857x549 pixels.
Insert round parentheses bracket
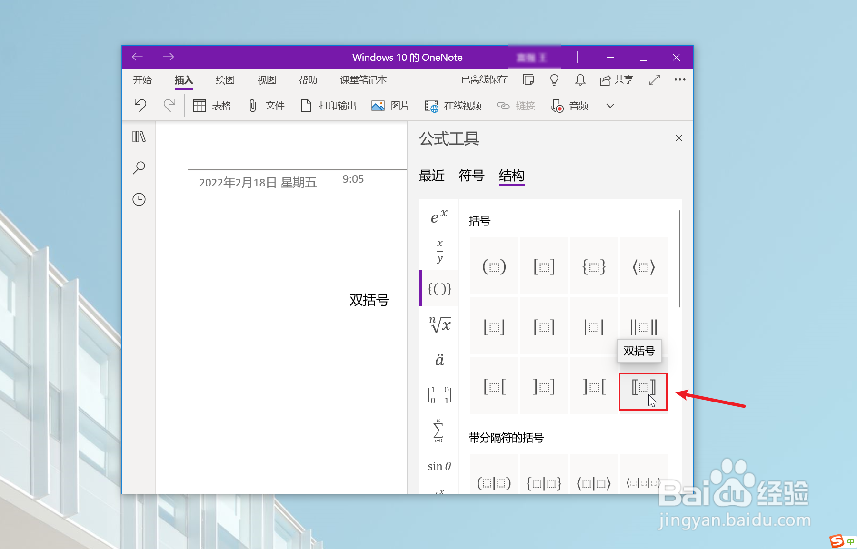494,266
